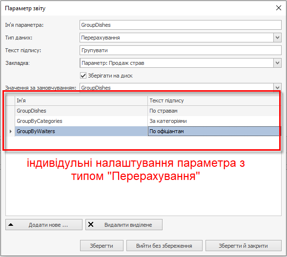This screenshot has height=257, width=287.
Task: Open the Значення за замовчуванням dropdown
Action: 277,88
